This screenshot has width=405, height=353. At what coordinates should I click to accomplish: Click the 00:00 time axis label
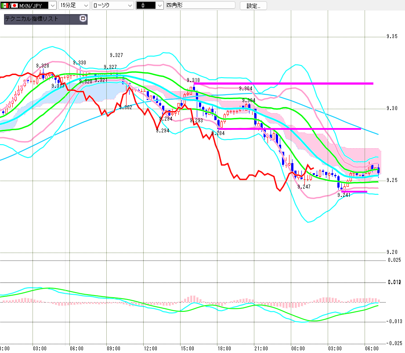pos(298,349)
